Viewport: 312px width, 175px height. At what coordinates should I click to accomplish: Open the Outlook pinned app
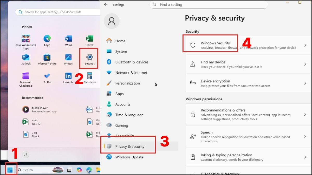point(26,59)
